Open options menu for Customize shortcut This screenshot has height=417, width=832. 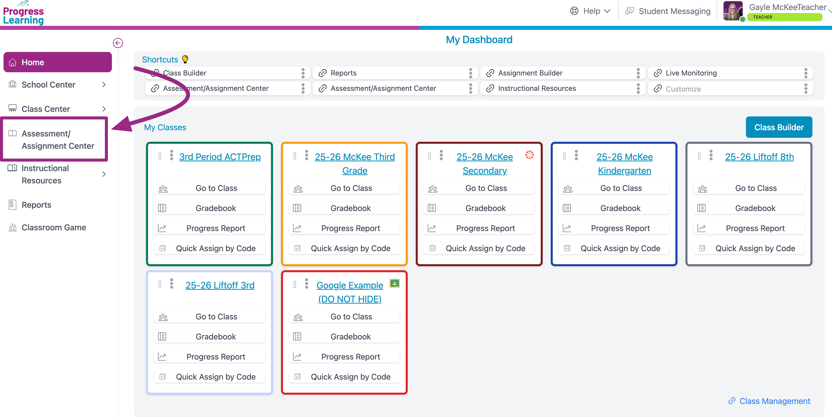point(806,89)
